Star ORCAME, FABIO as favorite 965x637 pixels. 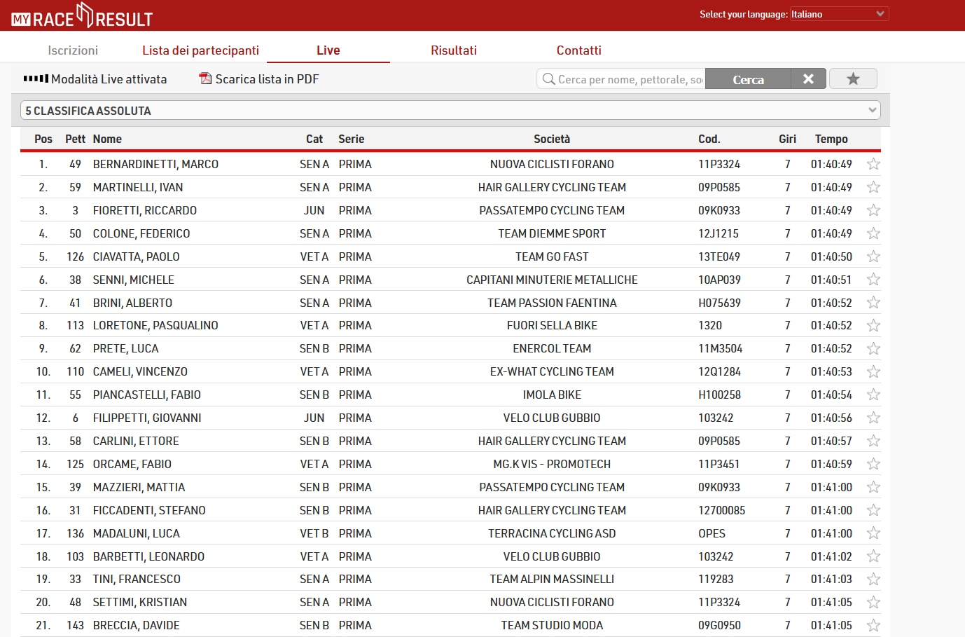pos(873,464)
